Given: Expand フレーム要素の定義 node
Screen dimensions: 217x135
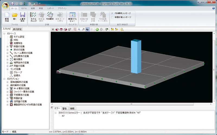Looking at the screenshot, I should coord(8,53).
